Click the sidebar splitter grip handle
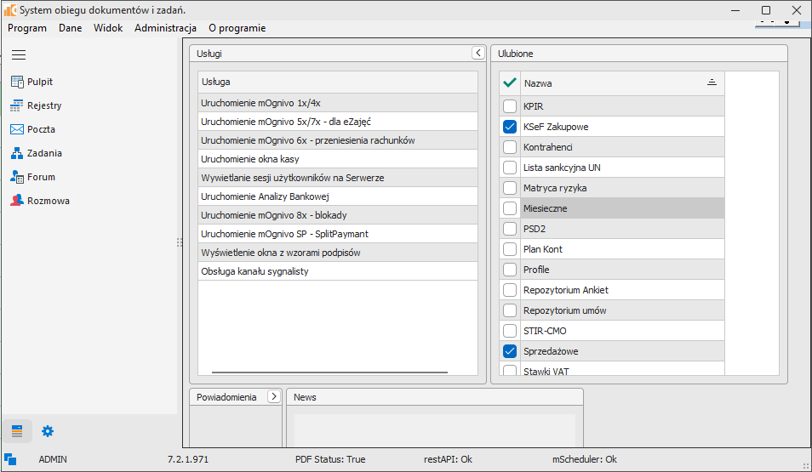 (180, 242)
